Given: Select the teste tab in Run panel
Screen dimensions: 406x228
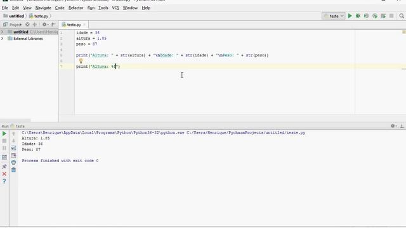Looking at the screenshot, I should (x=18, y=127).
